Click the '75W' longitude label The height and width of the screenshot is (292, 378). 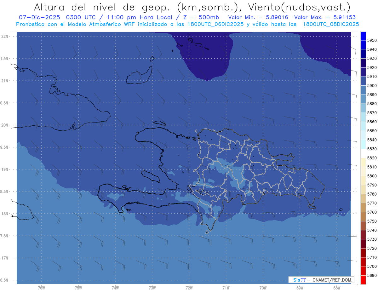(x=78, y=288)
